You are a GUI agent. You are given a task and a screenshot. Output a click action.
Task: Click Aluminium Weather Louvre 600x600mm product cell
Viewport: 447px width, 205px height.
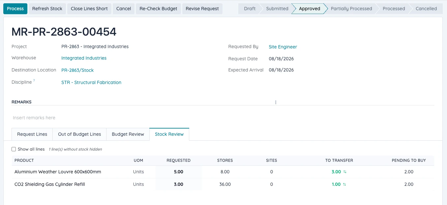58,172
